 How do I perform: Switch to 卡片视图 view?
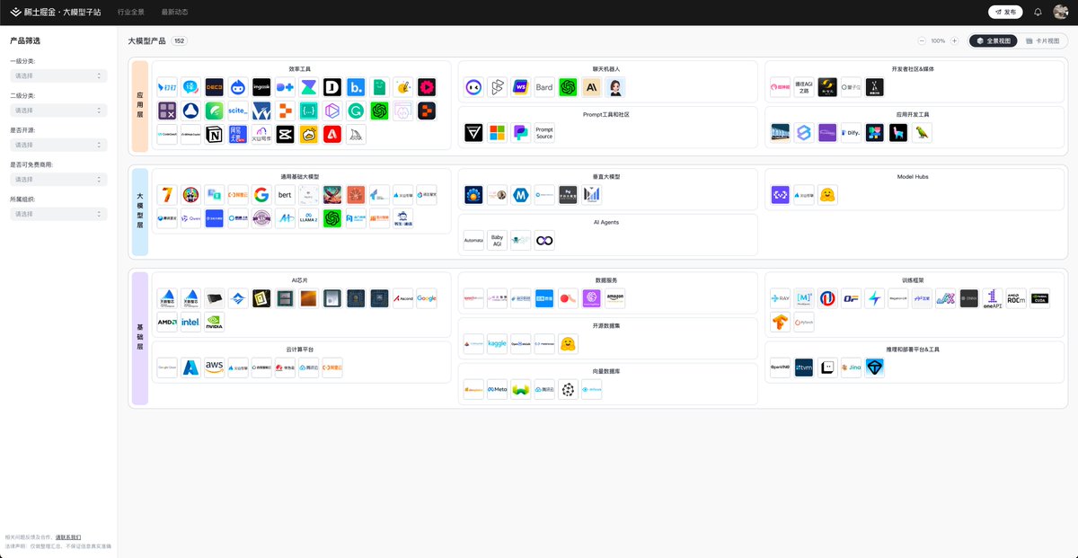(x=1042, y=41)
